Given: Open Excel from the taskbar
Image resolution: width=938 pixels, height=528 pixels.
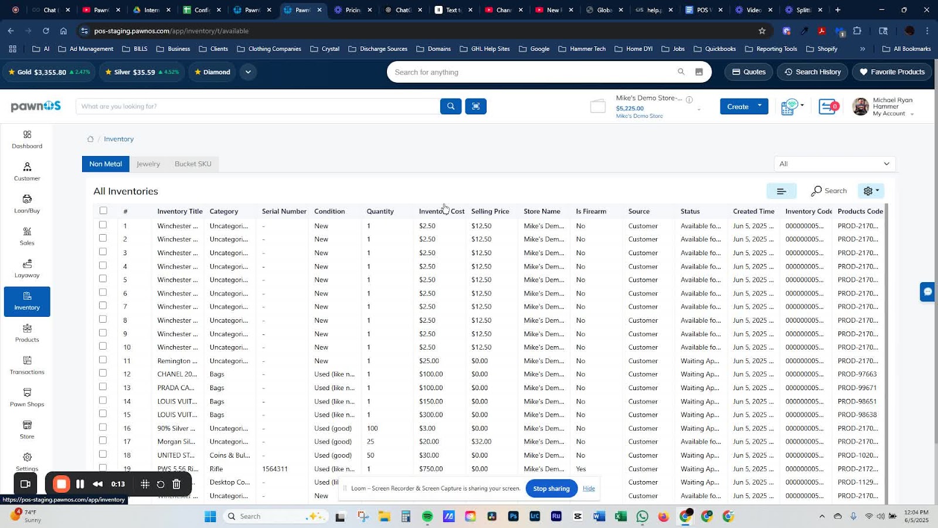Looking at the screenshot, I should pyautogui.click(x=621, y=516).
